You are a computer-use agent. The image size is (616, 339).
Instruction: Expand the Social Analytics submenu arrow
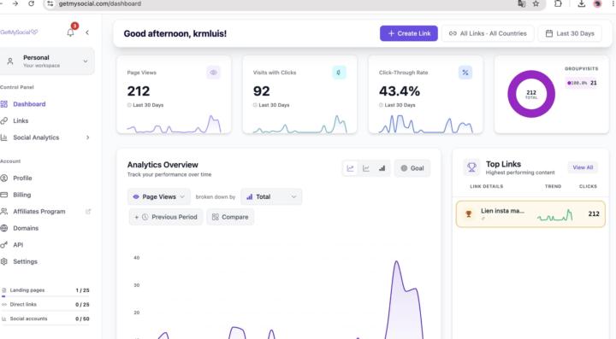click(87, 137)
